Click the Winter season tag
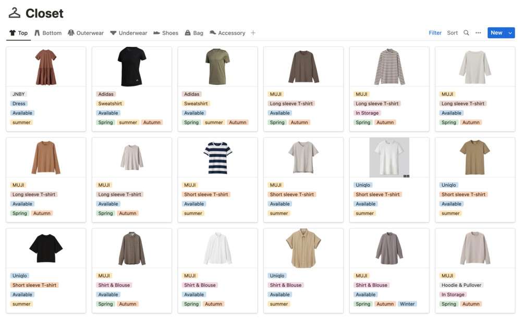This screenshot has height=318, width=524. tap(407, 304)
